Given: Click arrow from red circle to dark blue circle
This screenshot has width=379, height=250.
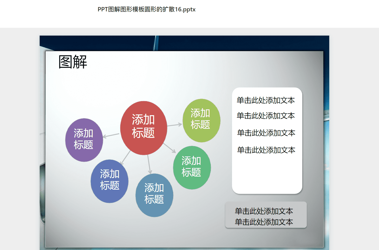Looking at the screenshot, I should point(125,158).
